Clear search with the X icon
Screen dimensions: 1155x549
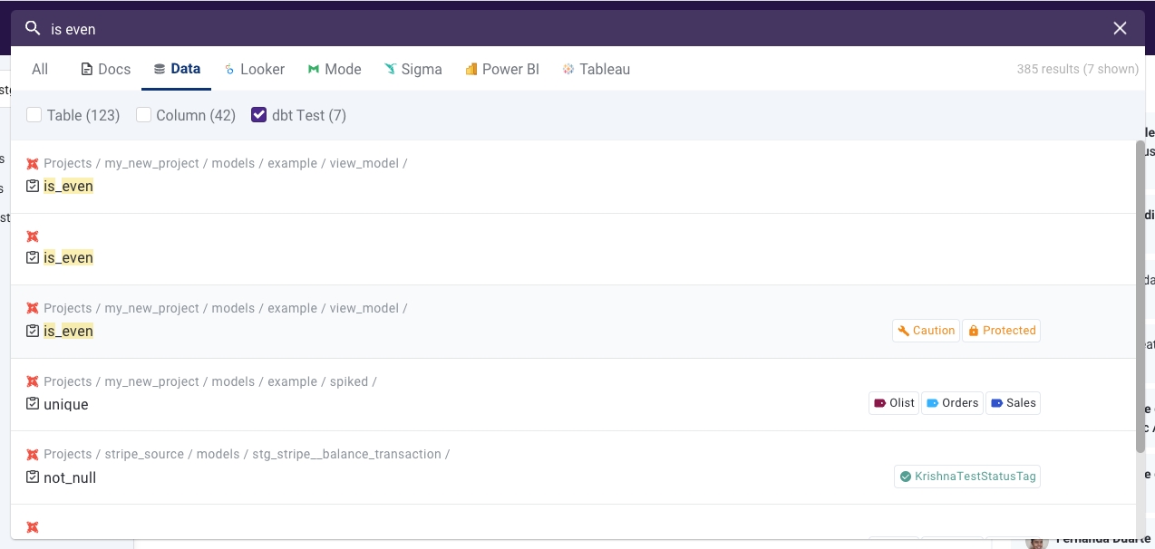(x=1120, y=29)
